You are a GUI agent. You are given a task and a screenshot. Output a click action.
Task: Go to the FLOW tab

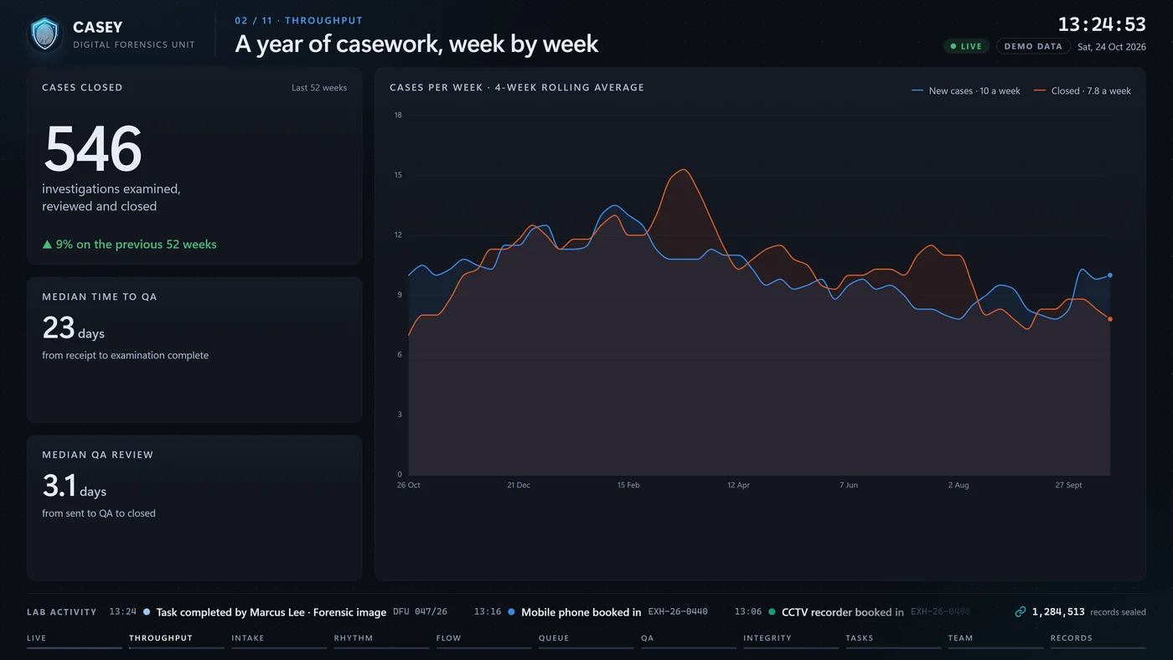(x=483, y=639)
